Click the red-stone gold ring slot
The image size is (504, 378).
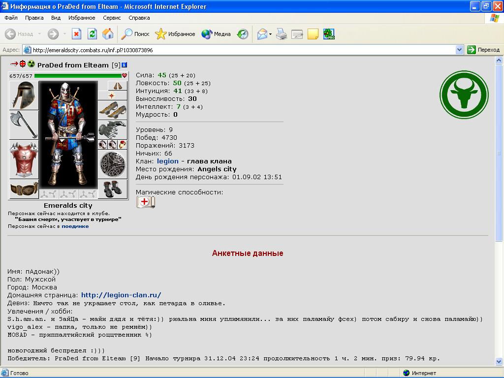(x=123, y=145)
